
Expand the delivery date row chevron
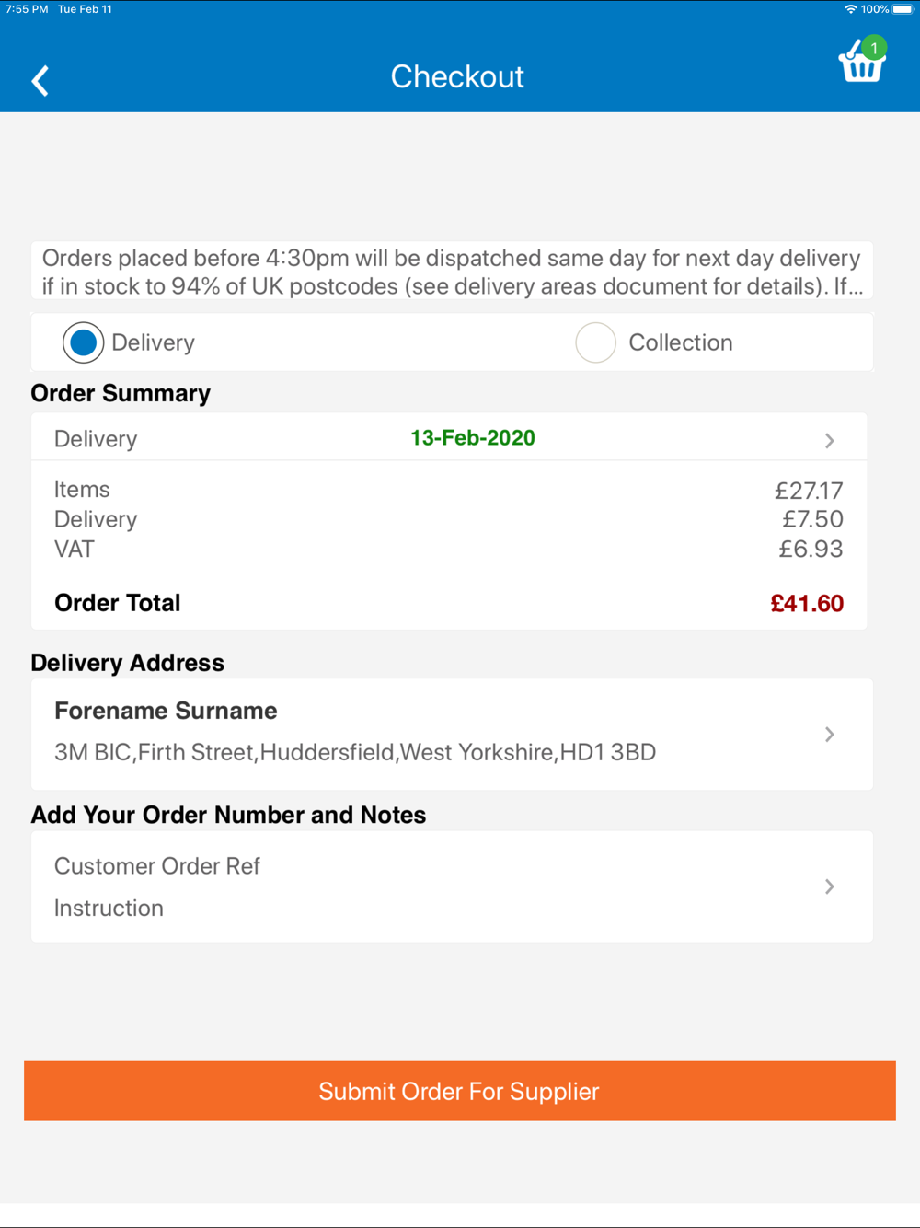(x=830, y=441)
